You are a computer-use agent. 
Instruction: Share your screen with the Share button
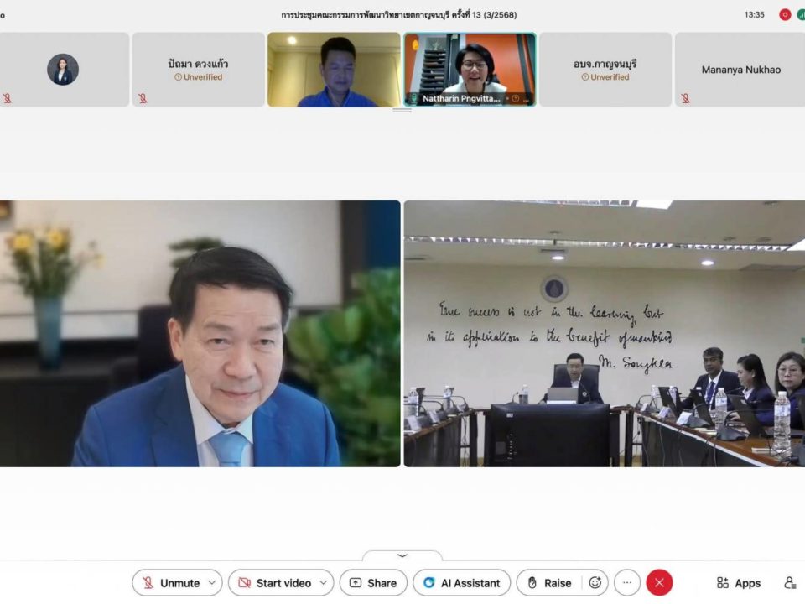[x=373, y=582]
